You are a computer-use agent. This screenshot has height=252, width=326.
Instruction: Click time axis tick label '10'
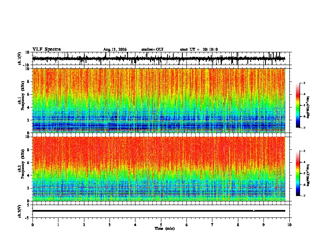pyautogui.click(x=289, y=225)
